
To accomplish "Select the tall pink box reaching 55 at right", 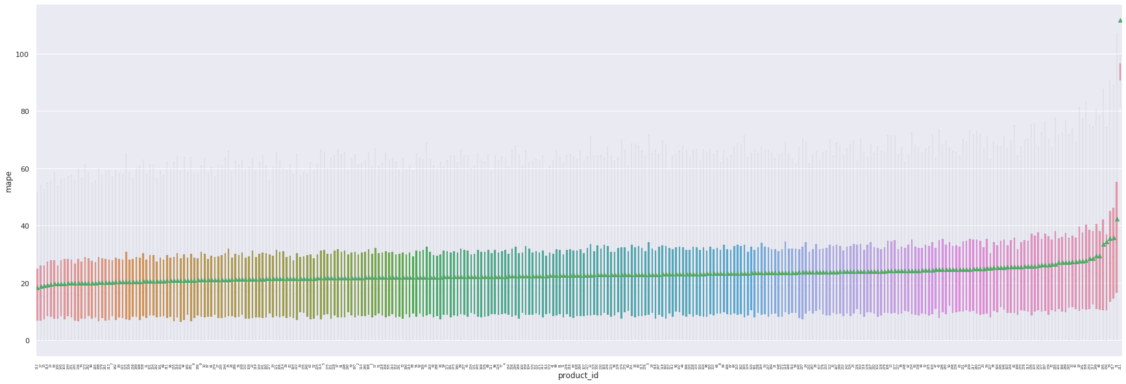I will pyautogui.click(x=1116, y=236).
